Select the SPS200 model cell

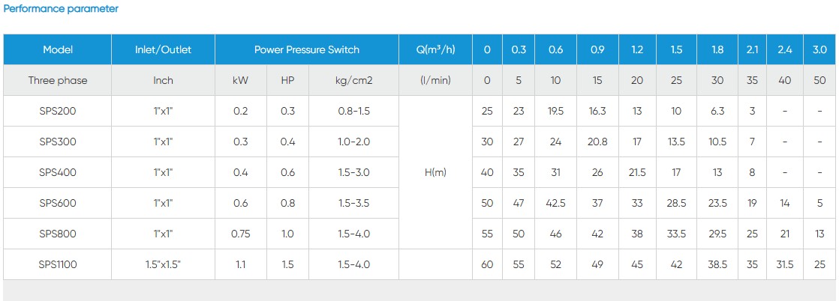(x=58, y=111)
